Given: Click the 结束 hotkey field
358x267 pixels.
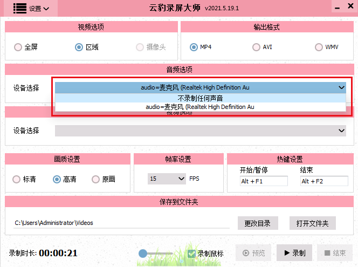Looking at the screenshot, I should (x=324, y=181).
